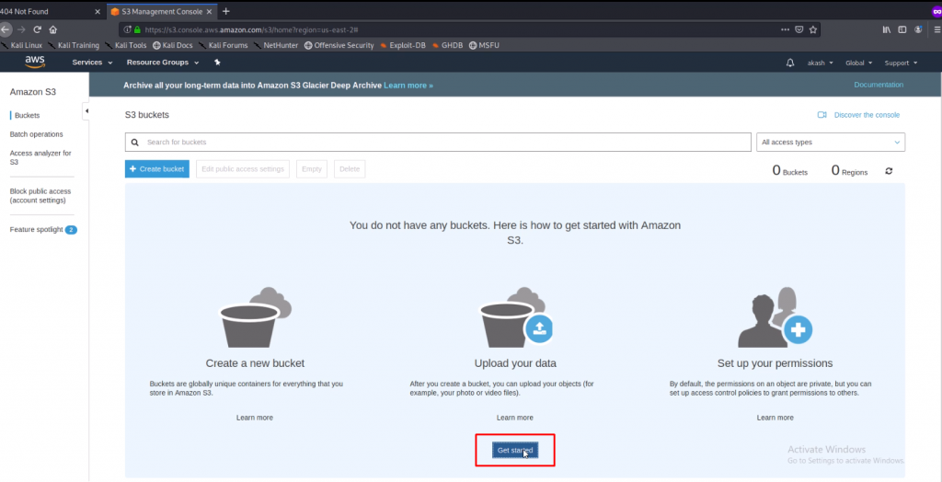Select the S3 Management Console tab
Screen dimensions: 942x482
pos(162,11)
